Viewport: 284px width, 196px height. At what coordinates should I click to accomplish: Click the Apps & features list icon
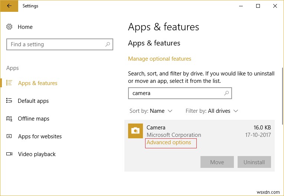tap(10, 83)
